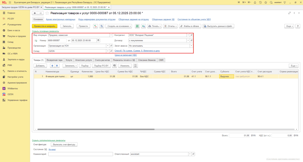Open favorites star in title bar
Viewport: 303px width, 162px height.
pyautogui.click(x=266, y=2)
